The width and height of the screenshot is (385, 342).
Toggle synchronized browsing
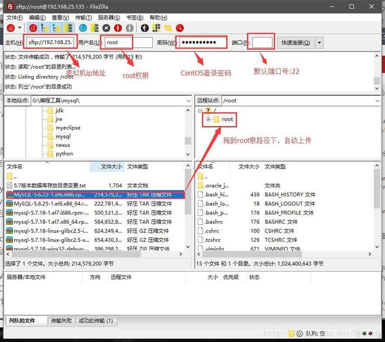tap(168, 28)
